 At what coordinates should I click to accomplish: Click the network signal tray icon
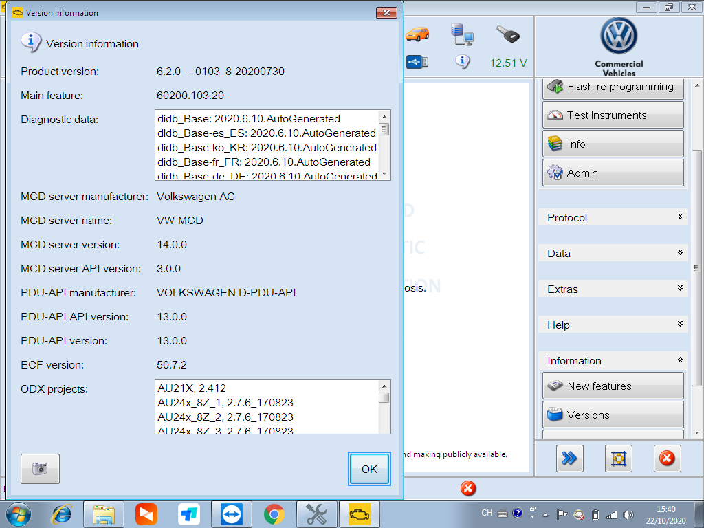tap(611, 515)
